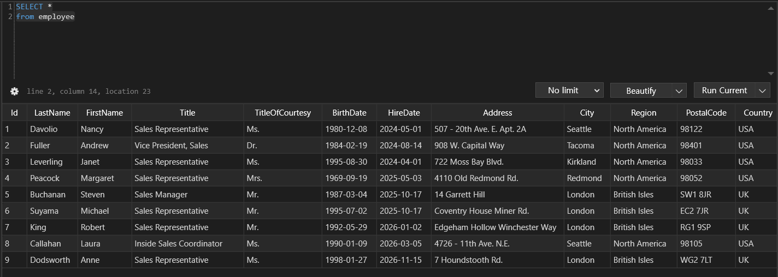Select the Inside Sales Coordinator title cell

(188, 244)
